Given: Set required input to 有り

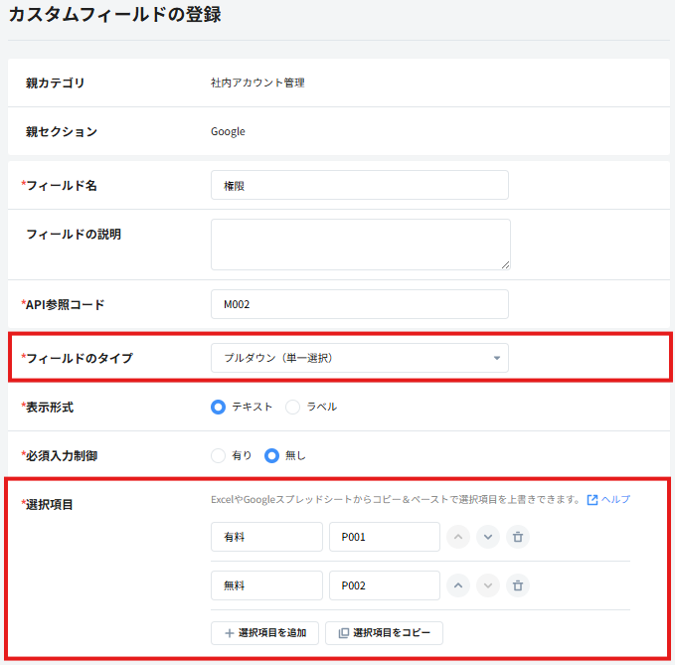Looking at the screenshot, I should click(219, 455).
